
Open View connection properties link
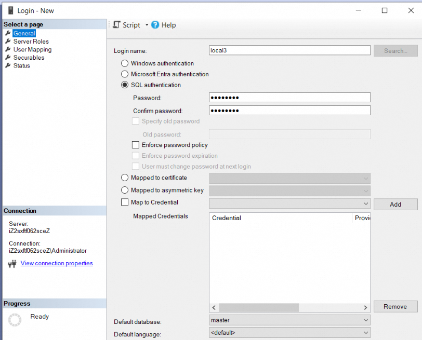(57, 264)
